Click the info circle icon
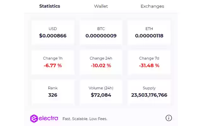Viewport: 202px width, 126px height. [x=169, y=118]
